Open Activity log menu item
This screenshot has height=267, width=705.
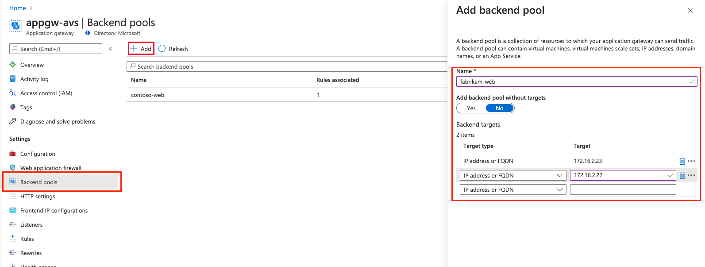35,79
